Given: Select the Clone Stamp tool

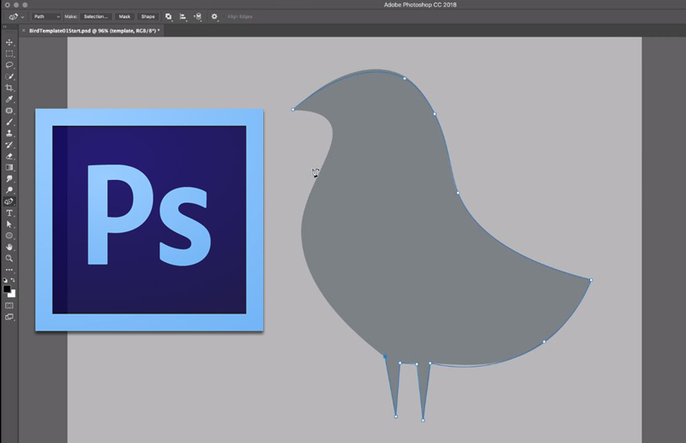Looking at the screenshot, I should (9, 134).
